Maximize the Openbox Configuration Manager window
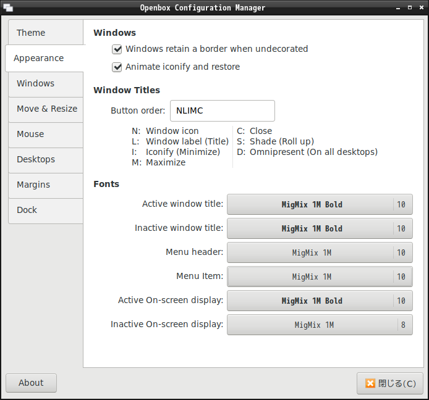Screen dimensions: 429x400 [x=410, y=7]
